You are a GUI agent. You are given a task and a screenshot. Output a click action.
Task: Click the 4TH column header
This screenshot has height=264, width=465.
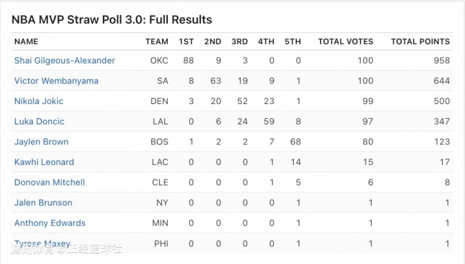(266, 42)
